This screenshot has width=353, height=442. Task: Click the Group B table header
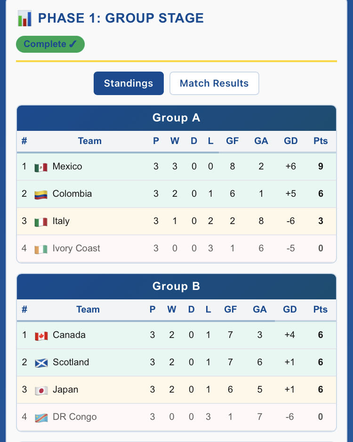point(176,286)
